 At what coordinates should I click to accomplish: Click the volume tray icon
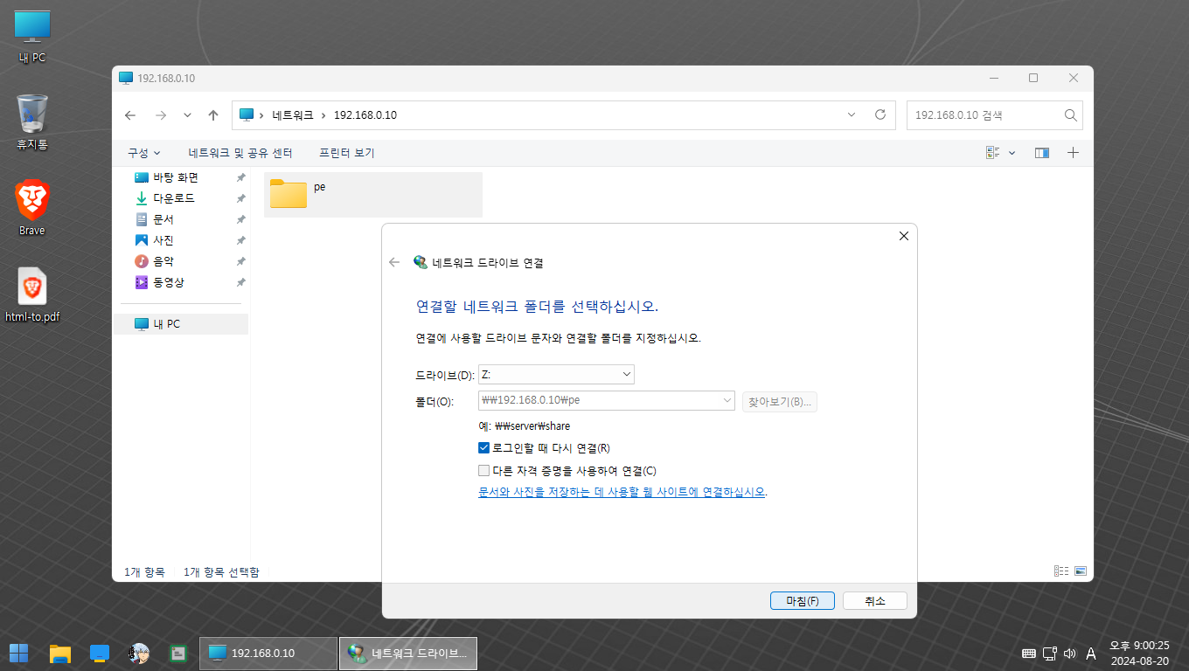(x=1069, y=654)
